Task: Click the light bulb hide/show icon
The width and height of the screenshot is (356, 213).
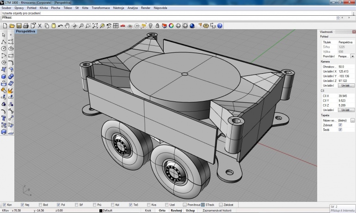Action: [x=151, y=25]
